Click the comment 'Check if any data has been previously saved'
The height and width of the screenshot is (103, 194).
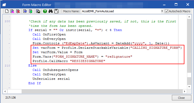pos(102,21)
